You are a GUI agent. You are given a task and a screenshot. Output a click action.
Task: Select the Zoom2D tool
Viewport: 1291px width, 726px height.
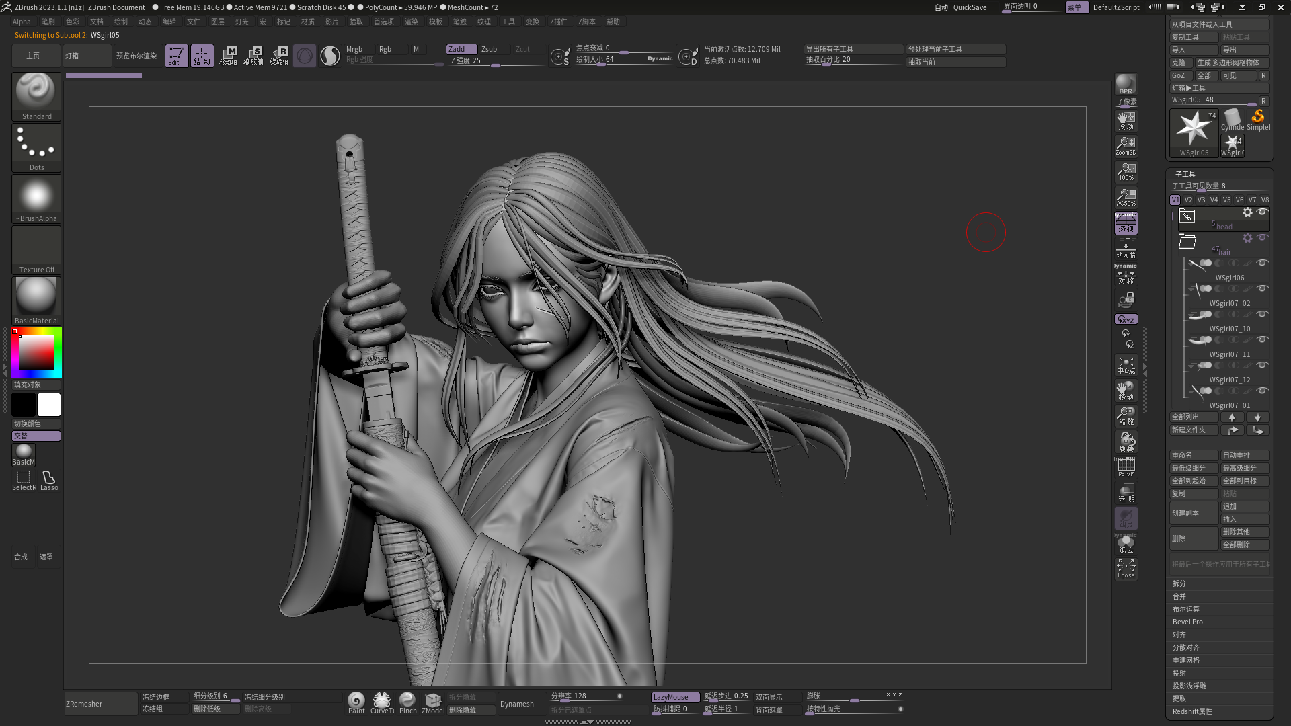click(x=1126, y=145)
